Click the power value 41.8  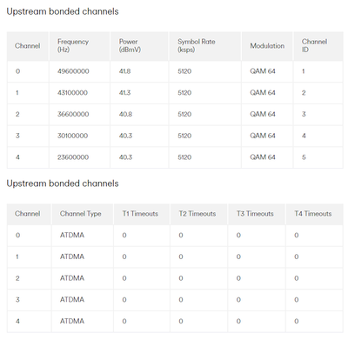[x=124, y=71]
